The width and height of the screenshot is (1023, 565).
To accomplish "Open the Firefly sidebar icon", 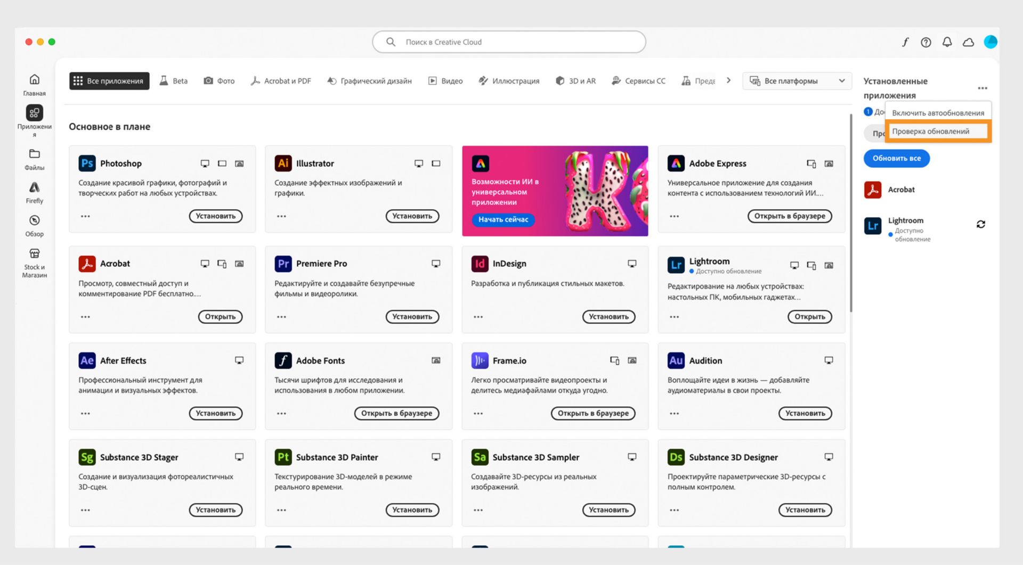I will tap(34, 188).
